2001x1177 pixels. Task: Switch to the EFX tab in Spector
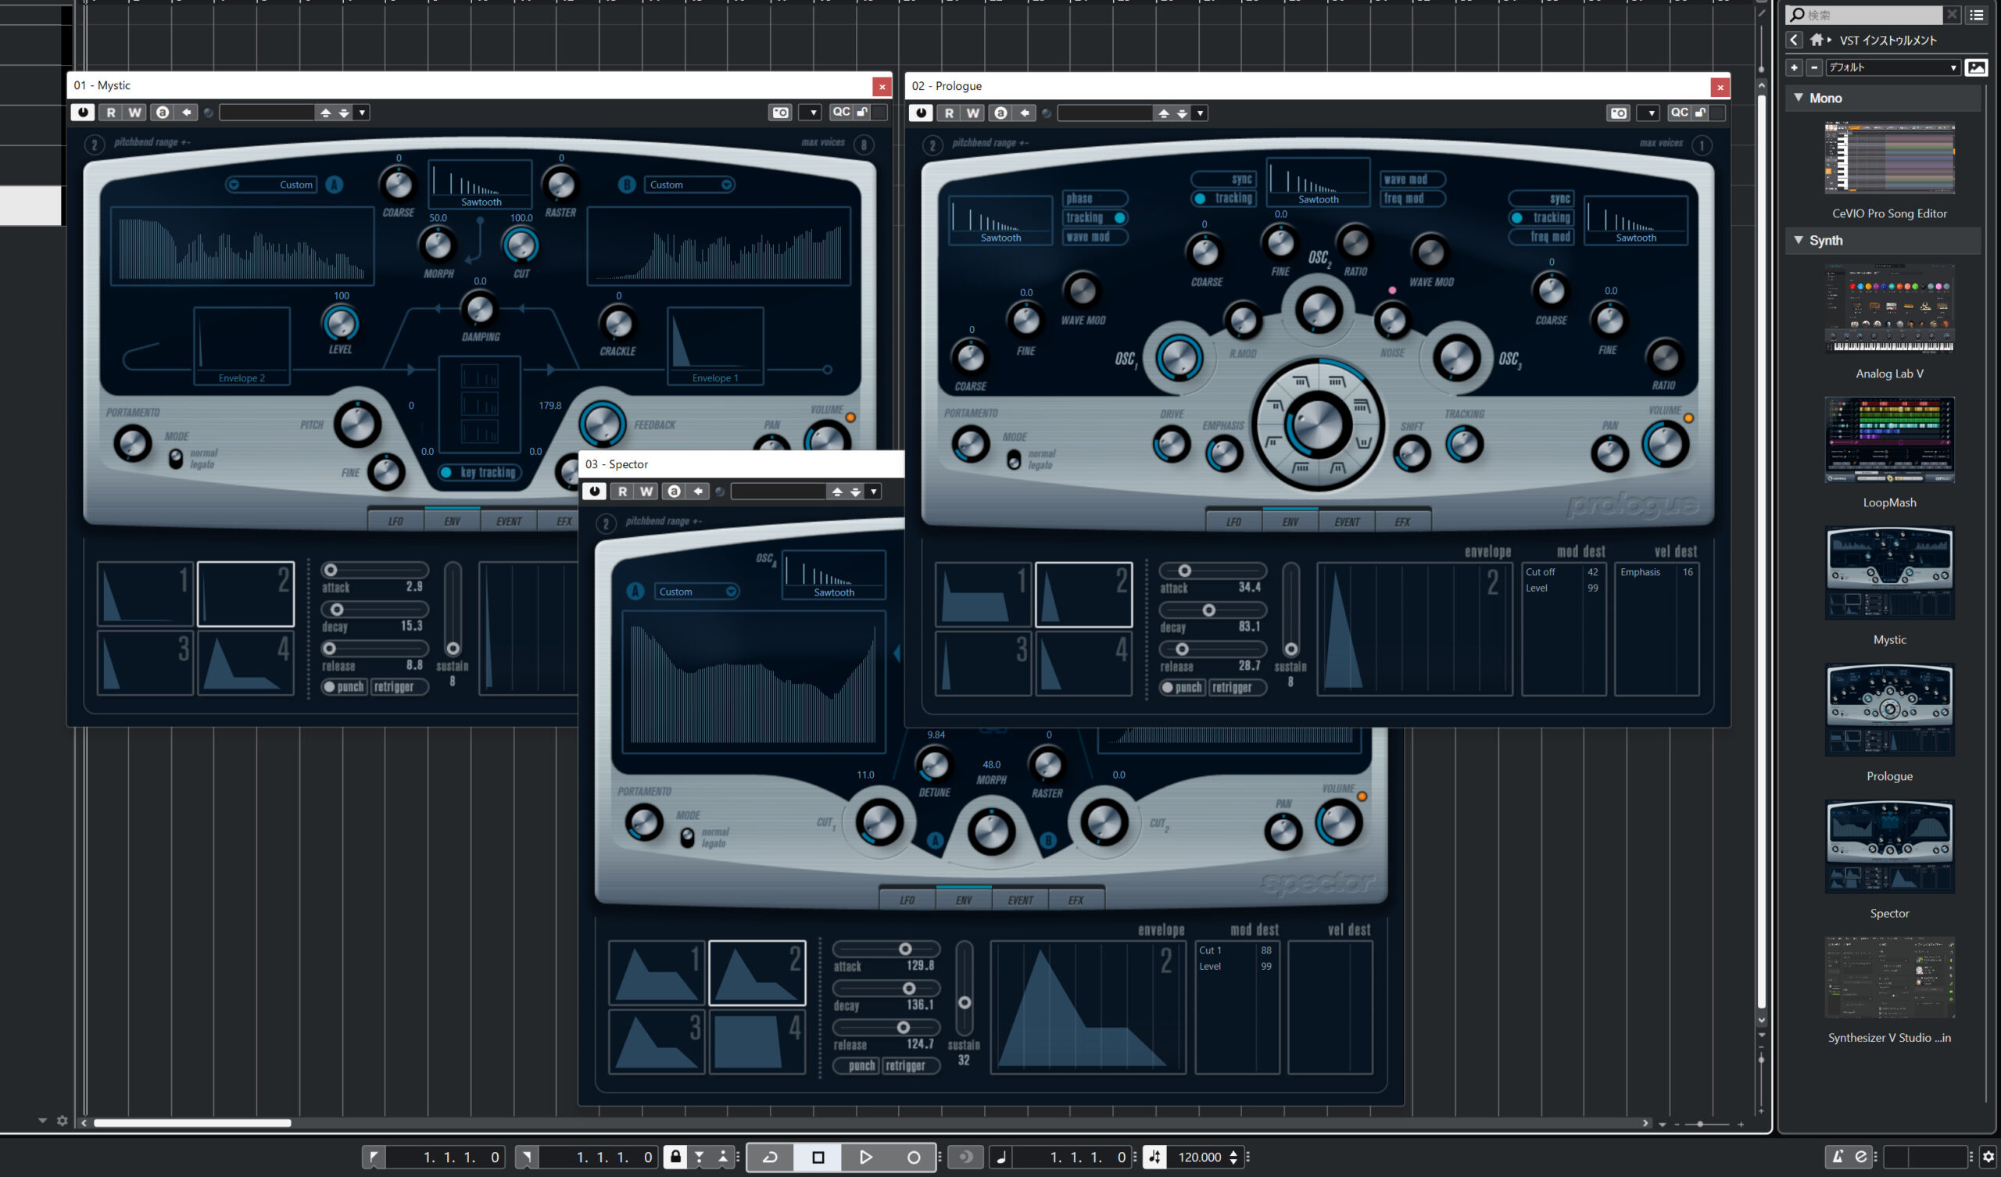[x=1076, y=900]
